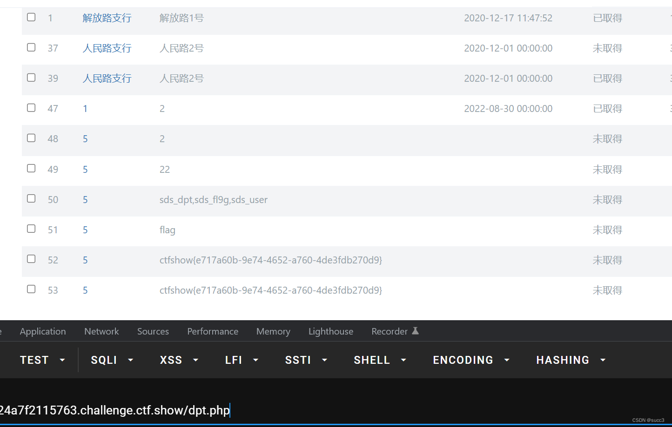
Task: Click the link '1' in row 47
Action: (85, 109)
